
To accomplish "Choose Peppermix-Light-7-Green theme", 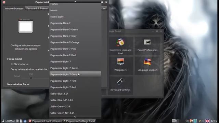I will coord(75,68).
